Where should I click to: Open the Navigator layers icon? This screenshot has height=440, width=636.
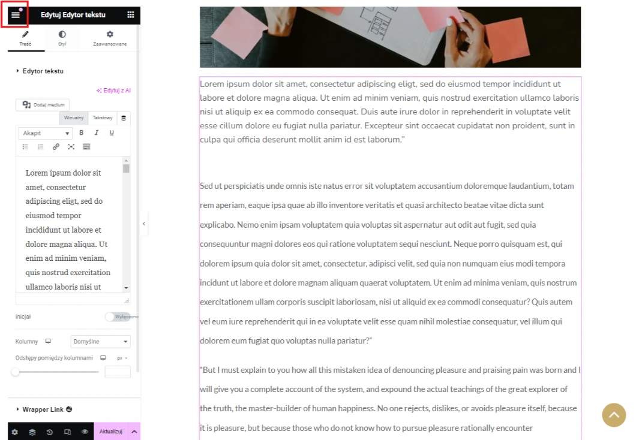[x=32, y=432]
